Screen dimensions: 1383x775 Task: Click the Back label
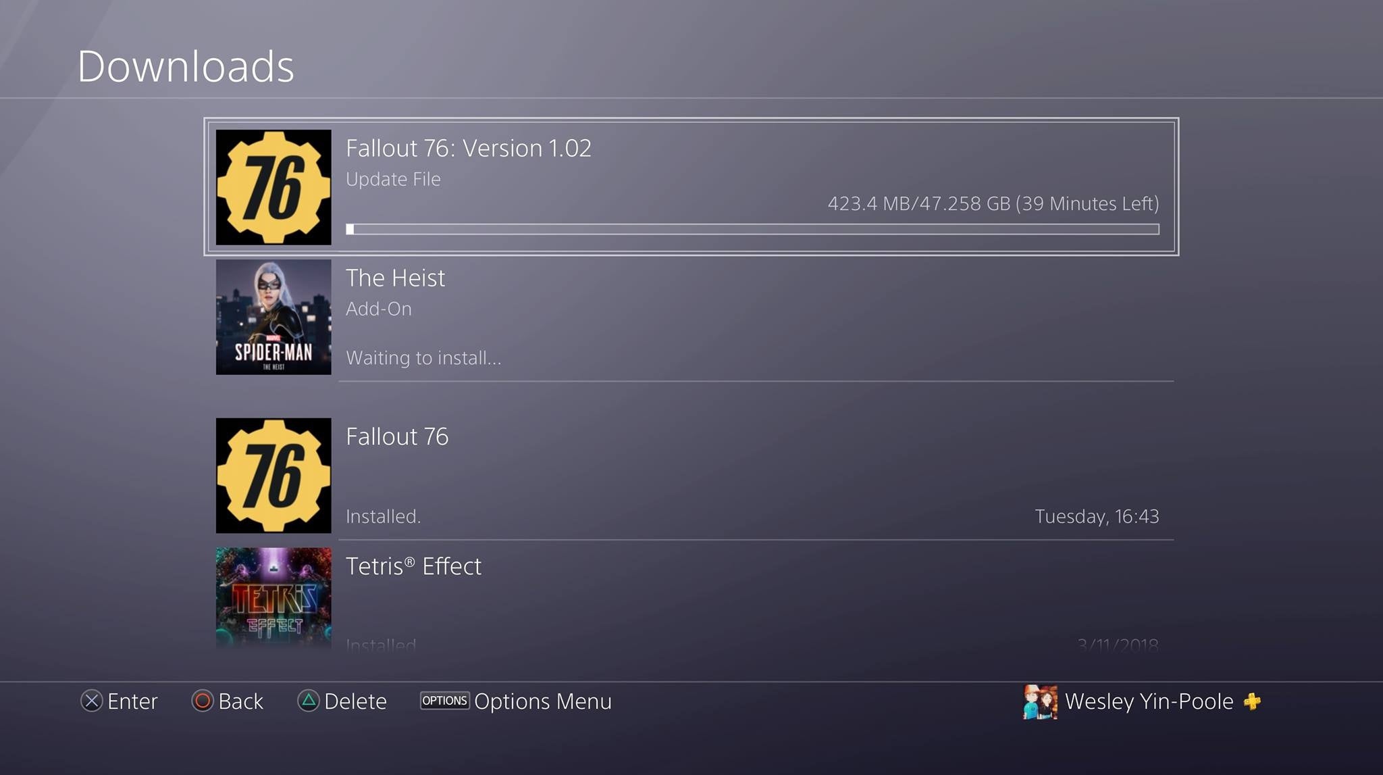click(x=240, y=701)
